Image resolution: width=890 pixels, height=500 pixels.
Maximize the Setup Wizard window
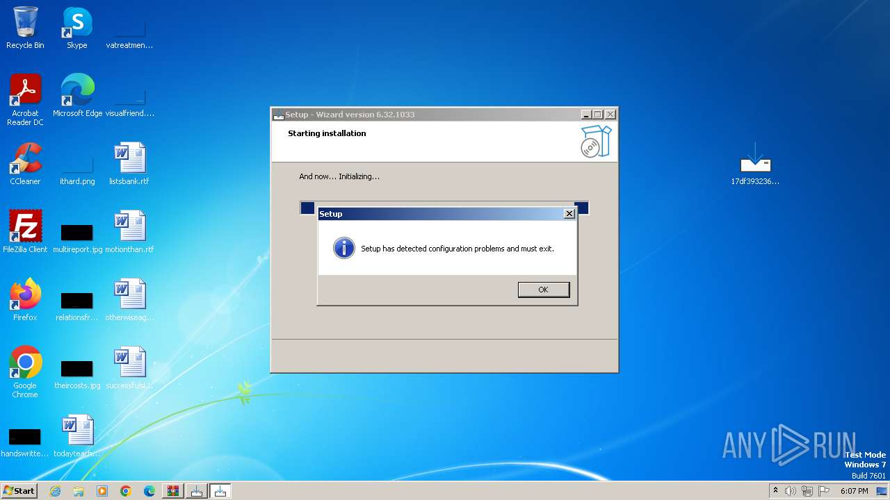click(597, 115)
